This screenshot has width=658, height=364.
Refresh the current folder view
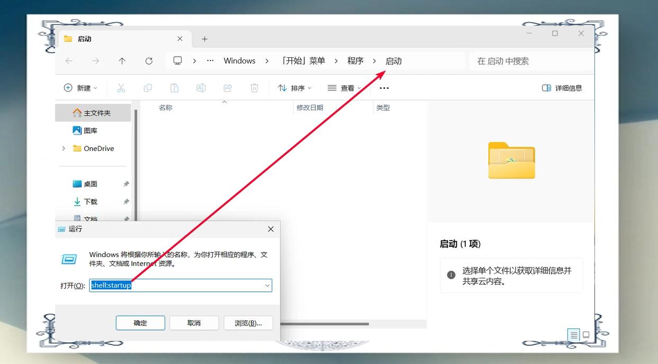149,61
